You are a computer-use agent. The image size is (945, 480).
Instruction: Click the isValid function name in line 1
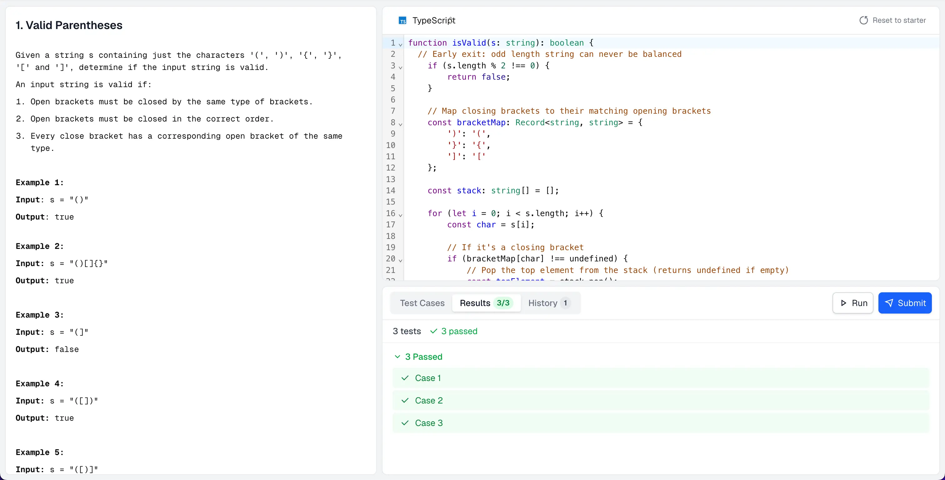tap(469, 43)
